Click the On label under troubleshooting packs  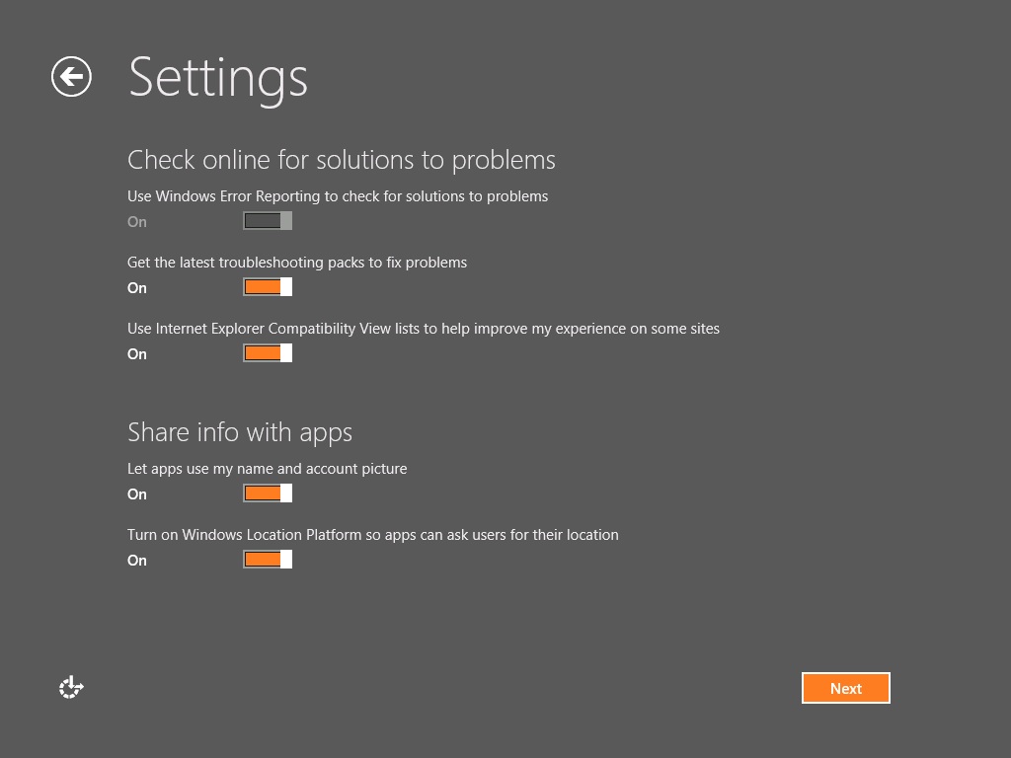[x=137, y=288]
